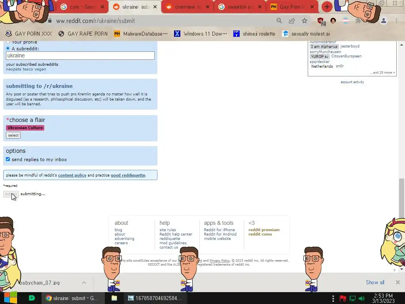Open the uBlock Origin extension icon

(x=321, y=21)
